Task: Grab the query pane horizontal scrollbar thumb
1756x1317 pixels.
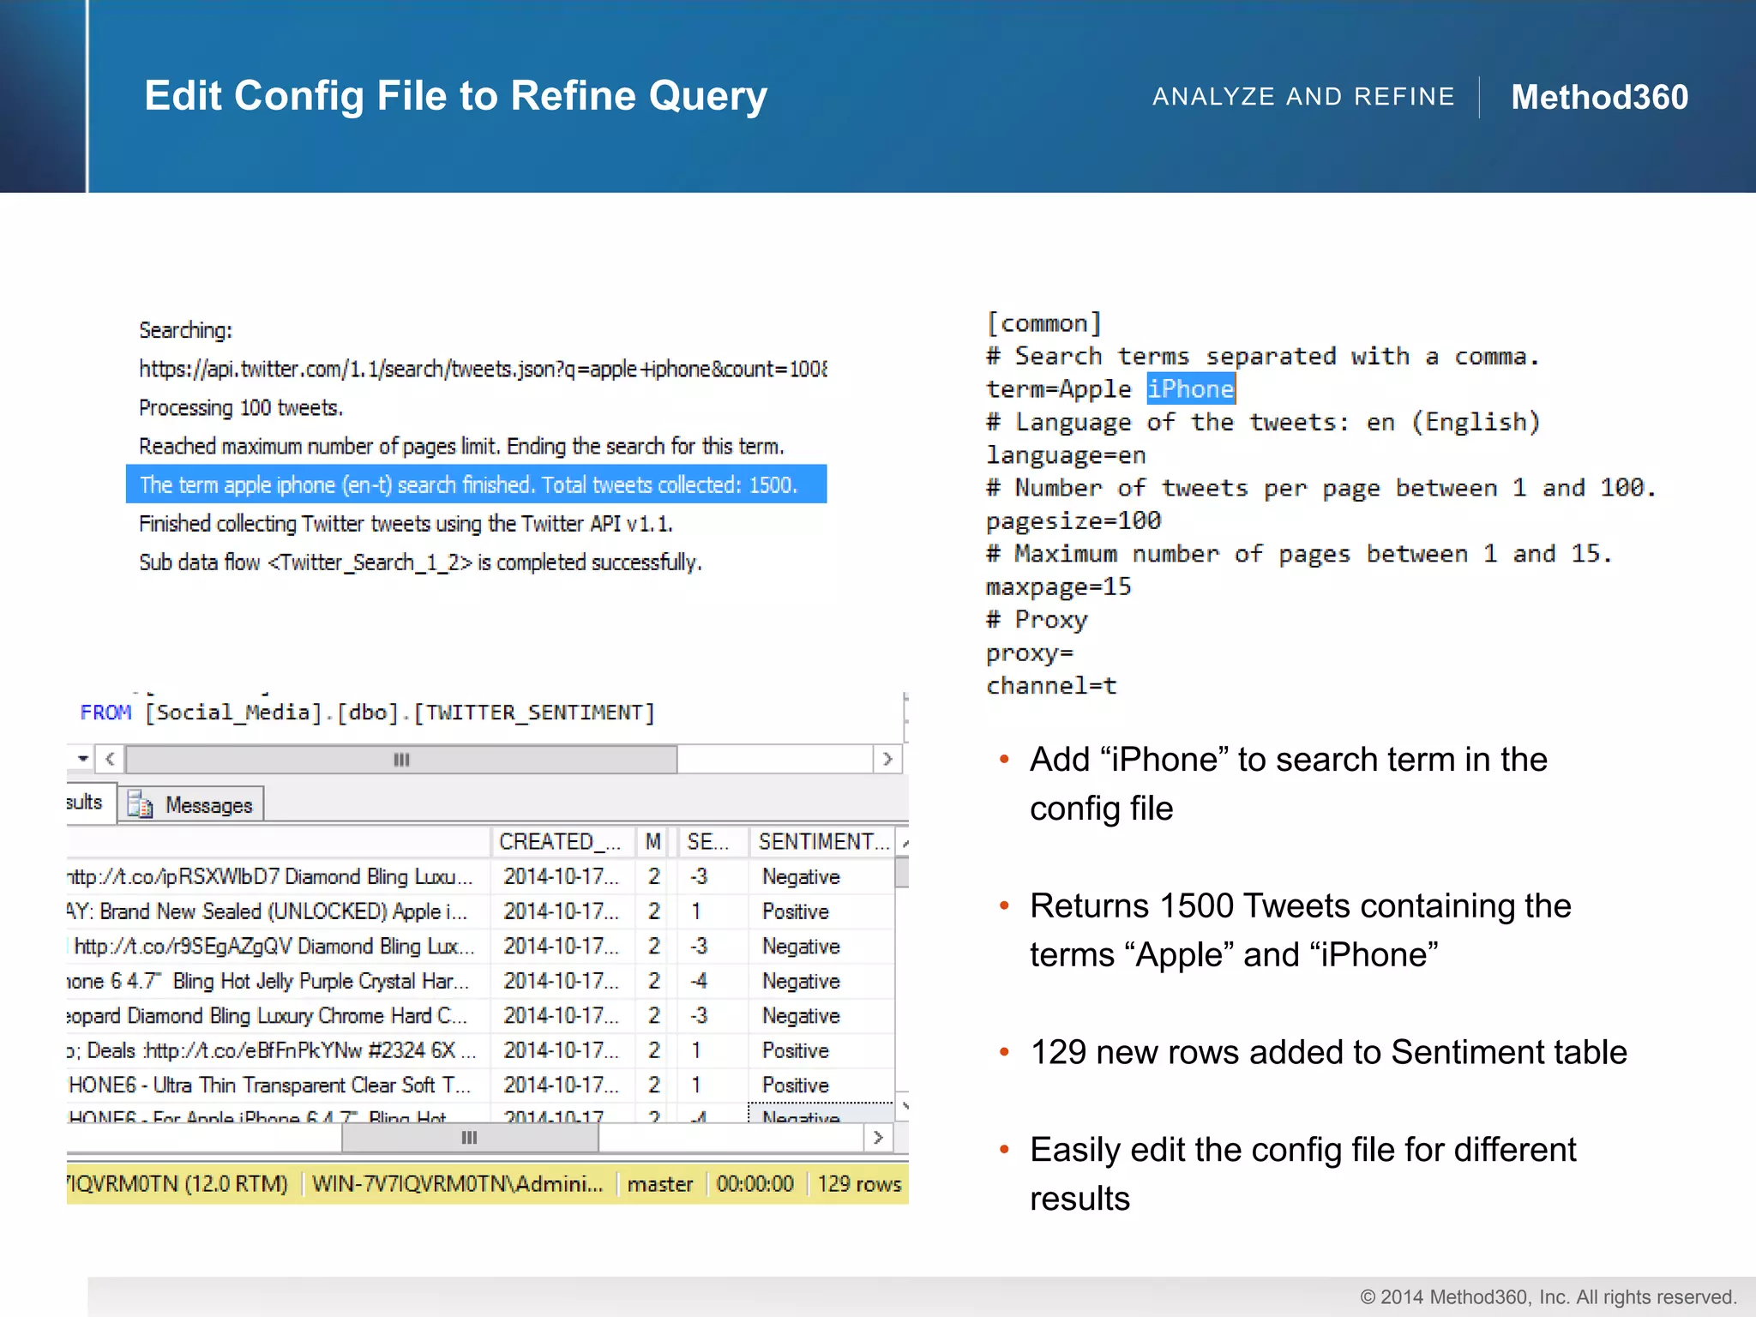Action: coord(401,759)
